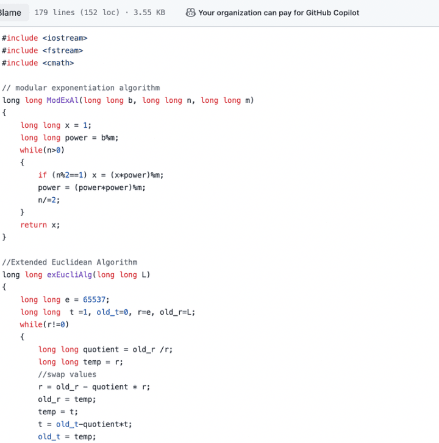Image resolution: width=439 pixels, height=443 pixels.
Task: Click the 'r = old_r - quotient * r;' line
Action: pyautogui.click(x=94, y=387)
